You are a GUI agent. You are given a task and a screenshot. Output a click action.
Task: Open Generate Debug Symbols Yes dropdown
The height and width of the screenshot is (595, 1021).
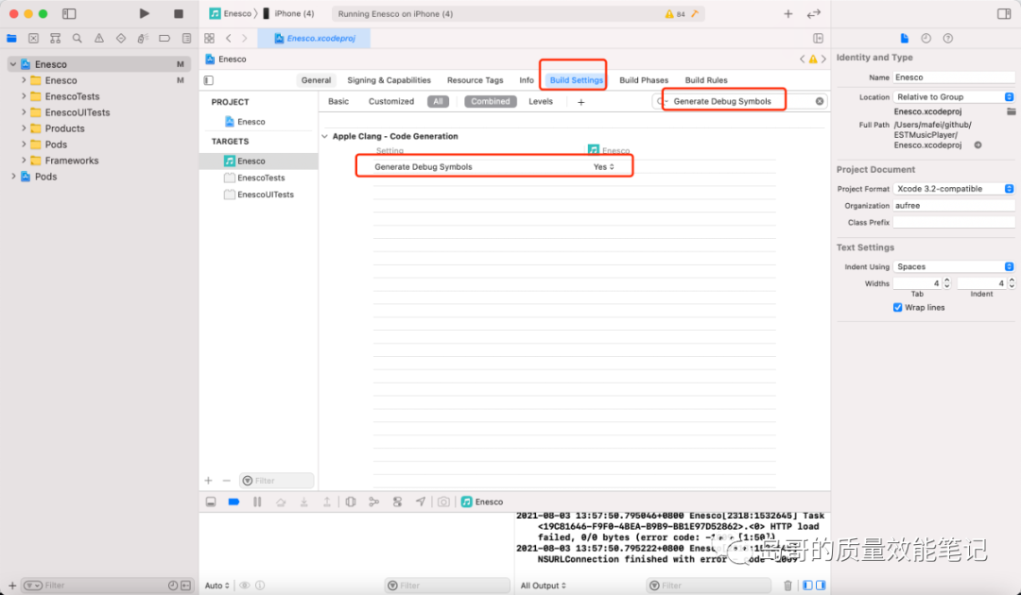tap(603, 167)
